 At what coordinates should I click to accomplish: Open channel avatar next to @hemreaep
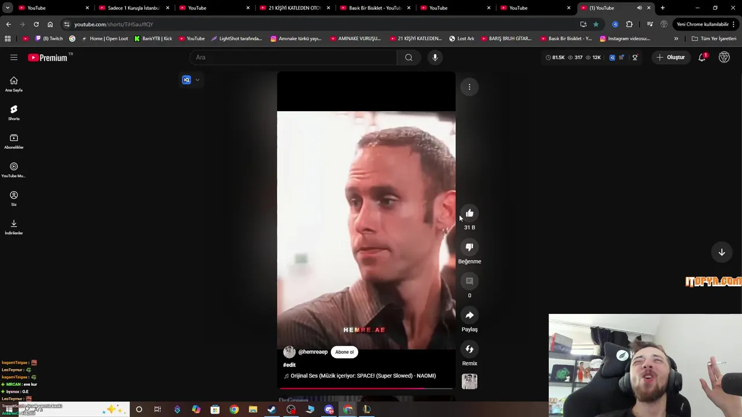(289, 352)
